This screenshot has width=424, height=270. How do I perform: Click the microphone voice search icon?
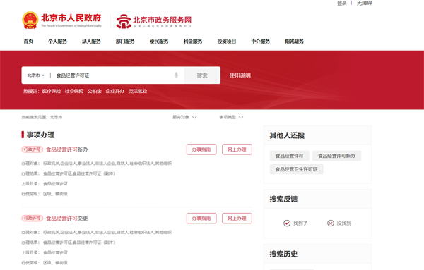tap(176, 75)
